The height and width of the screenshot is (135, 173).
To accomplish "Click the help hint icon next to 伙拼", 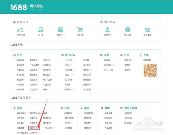I will click(70, 65).
